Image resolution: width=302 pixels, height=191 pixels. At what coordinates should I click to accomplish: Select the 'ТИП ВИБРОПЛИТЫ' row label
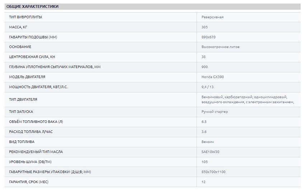click(25, 17)
